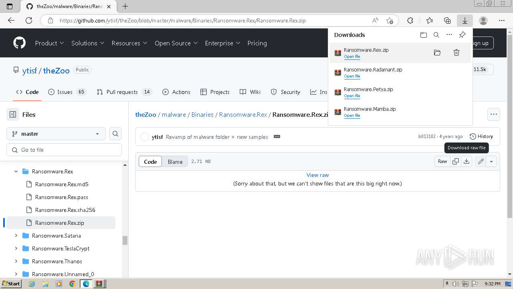Open the browser profile avatar
513x289 pixels.
point(483,20)
